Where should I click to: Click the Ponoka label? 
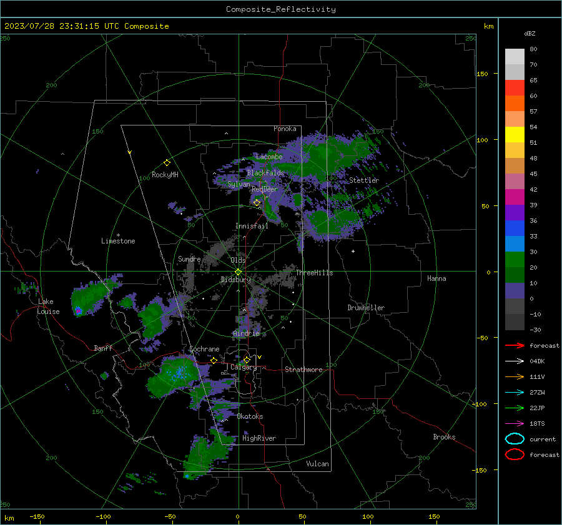point(285,129)
